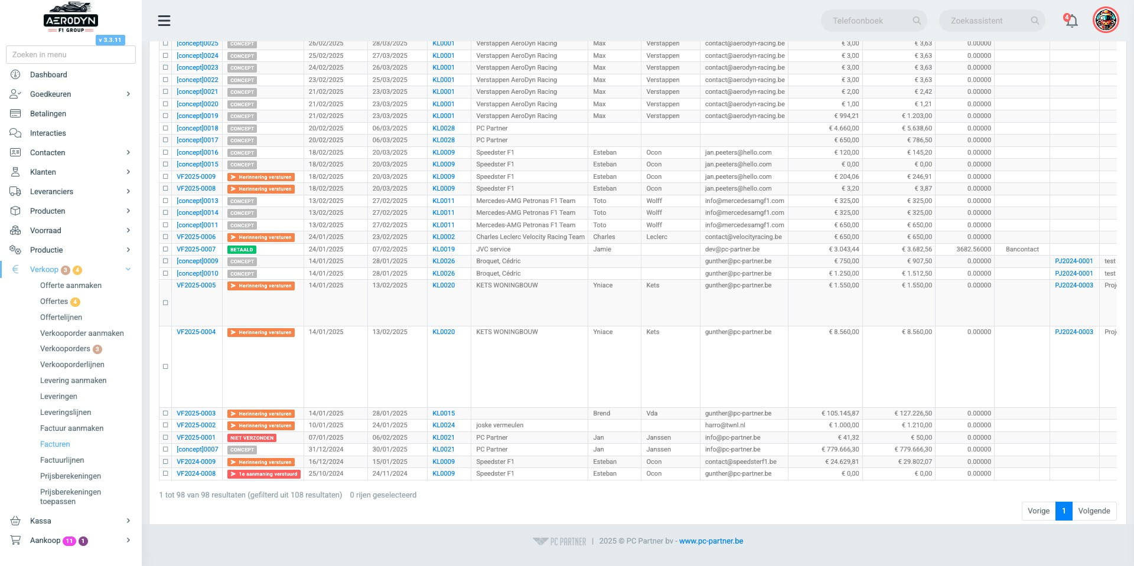Expand the Contacten submenu chevron
1134x566 pixels.
(128, 153)
